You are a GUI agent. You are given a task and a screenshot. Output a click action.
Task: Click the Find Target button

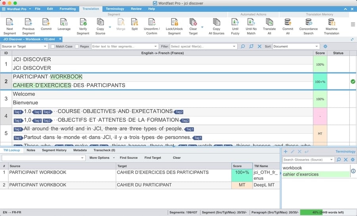point(153,157)
